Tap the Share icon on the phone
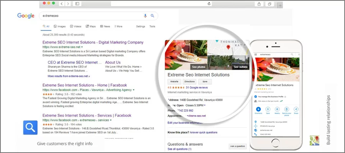Image resolution: width=345 pixels, height=153 pixels. click(296, 109)
